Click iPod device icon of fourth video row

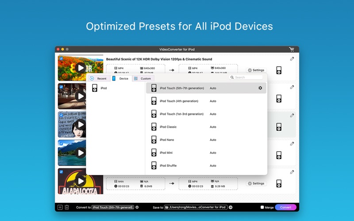click(279, 155)
